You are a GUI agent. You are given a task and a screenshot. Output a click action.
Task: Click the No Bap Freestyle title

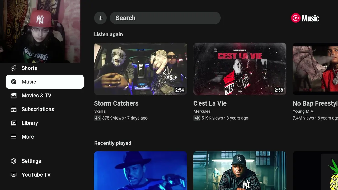pos(315,103)
